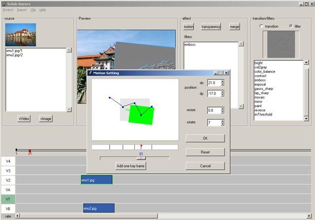Decrease the dy position stepper value

pos(222,95)
